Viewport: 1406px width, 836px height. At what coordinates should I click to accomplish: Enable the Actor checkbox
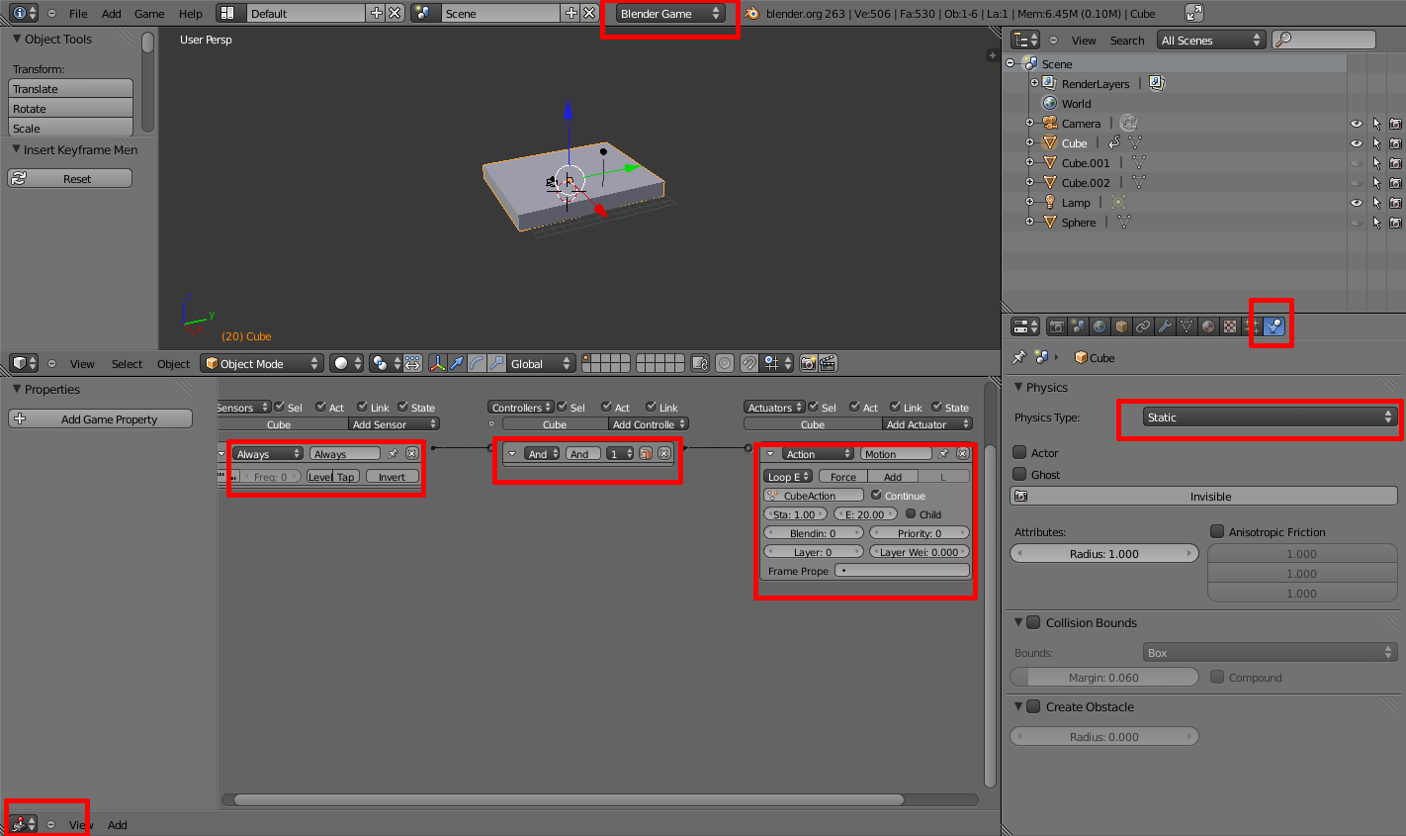pos(1019,452)
